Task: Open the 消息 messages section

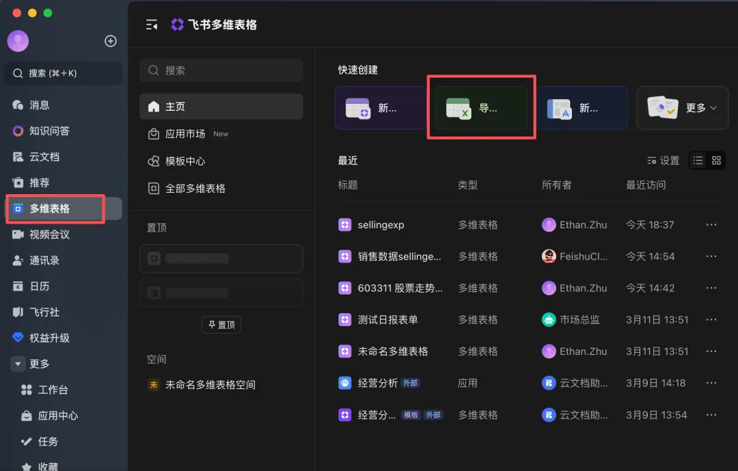Action: coord(63,105)
